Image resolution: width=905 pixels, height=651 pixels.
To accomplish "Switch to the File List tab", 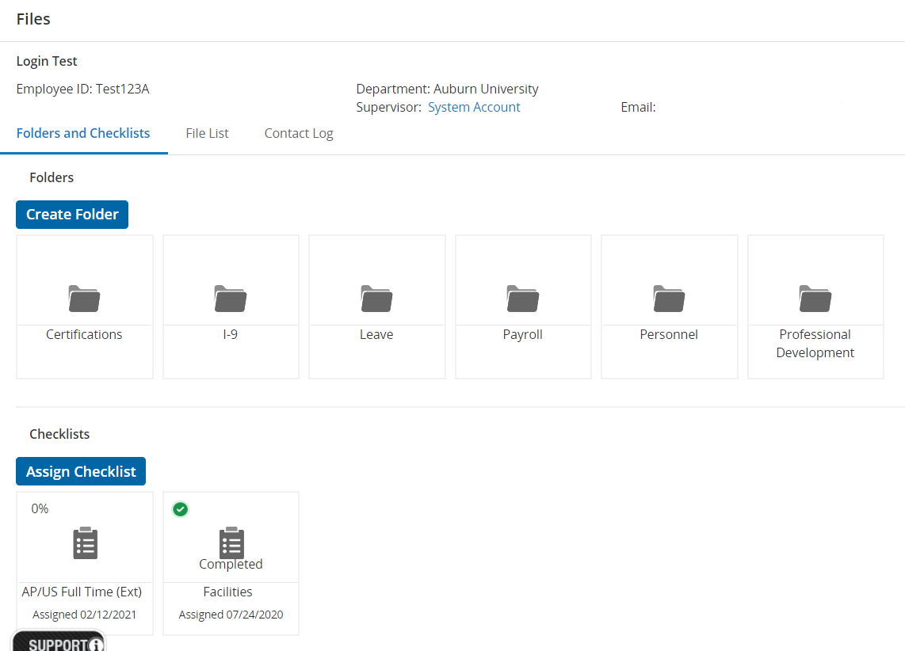I will (x=207, y=133).
